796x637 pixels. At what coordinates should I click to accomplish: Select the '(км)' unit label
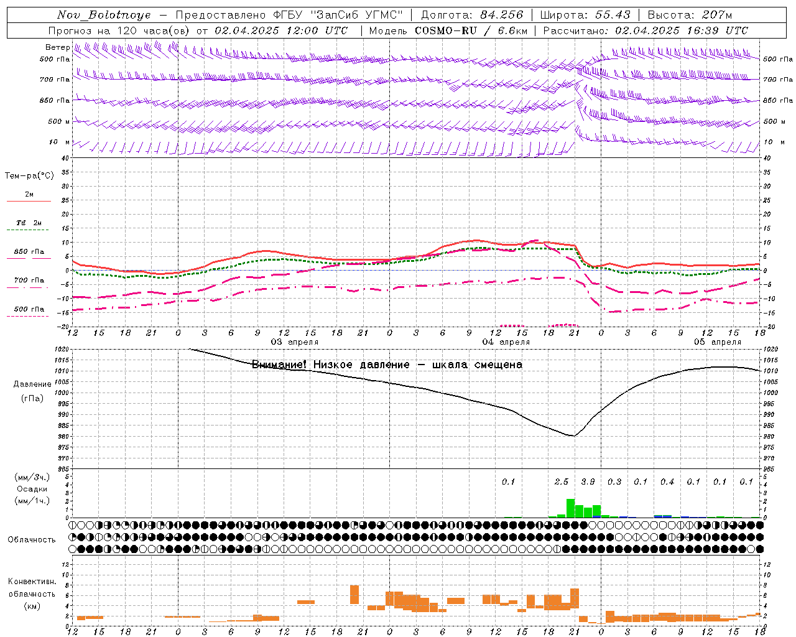(32, 605)
